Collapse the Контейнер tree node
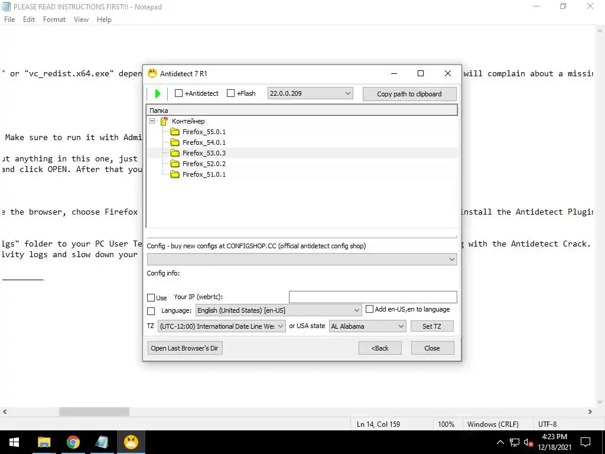This screenshot has width=605, height=454. (152, 121)
